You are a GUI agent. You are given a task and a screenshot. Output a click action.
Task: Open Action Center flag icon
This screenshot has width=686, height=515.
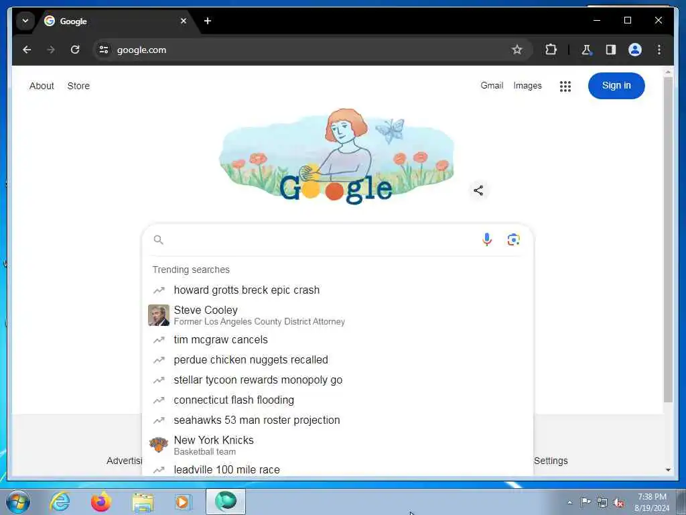(586, 502)
